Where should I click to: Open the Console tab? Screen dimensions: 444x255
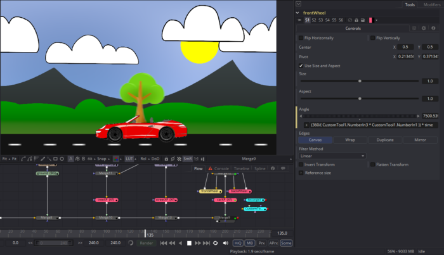click(221, 168)
